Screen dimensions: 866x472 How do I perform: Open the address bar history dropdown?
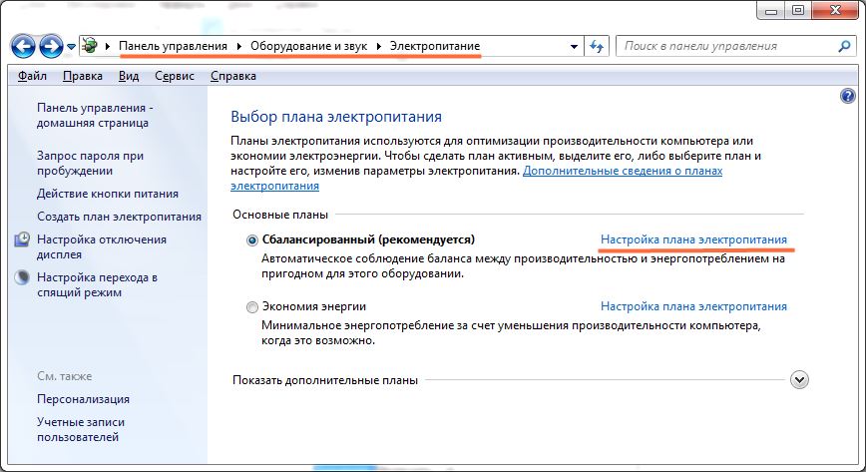pos(574,47)
